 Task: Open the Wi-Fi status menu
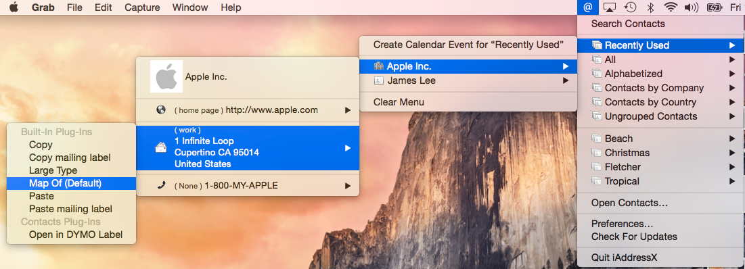tap(671, 7)
